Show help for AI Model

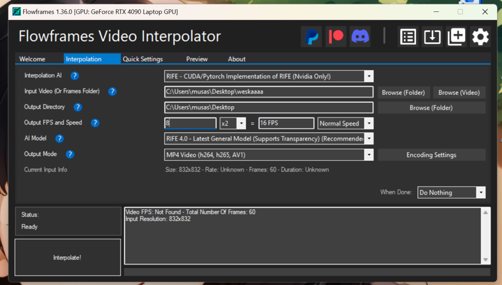coord(59,139)
